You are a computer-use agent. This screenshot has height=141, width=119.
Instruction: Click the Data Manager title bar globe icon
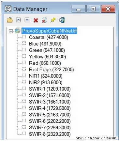coord(8,9)
